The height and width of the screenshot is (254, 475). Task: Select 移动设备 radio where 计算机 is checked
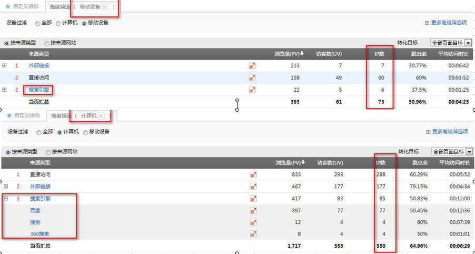(x=85, y=132)
